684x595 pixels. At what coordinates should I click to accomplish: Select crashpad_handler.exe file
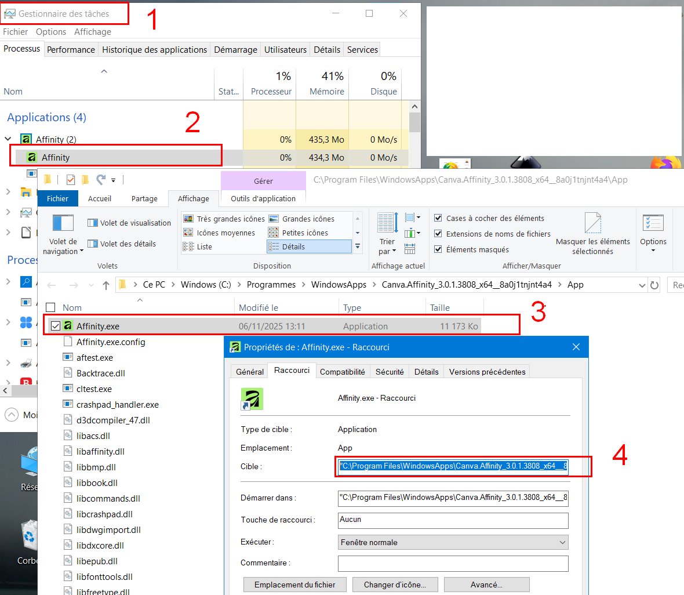tap(117, 405)
